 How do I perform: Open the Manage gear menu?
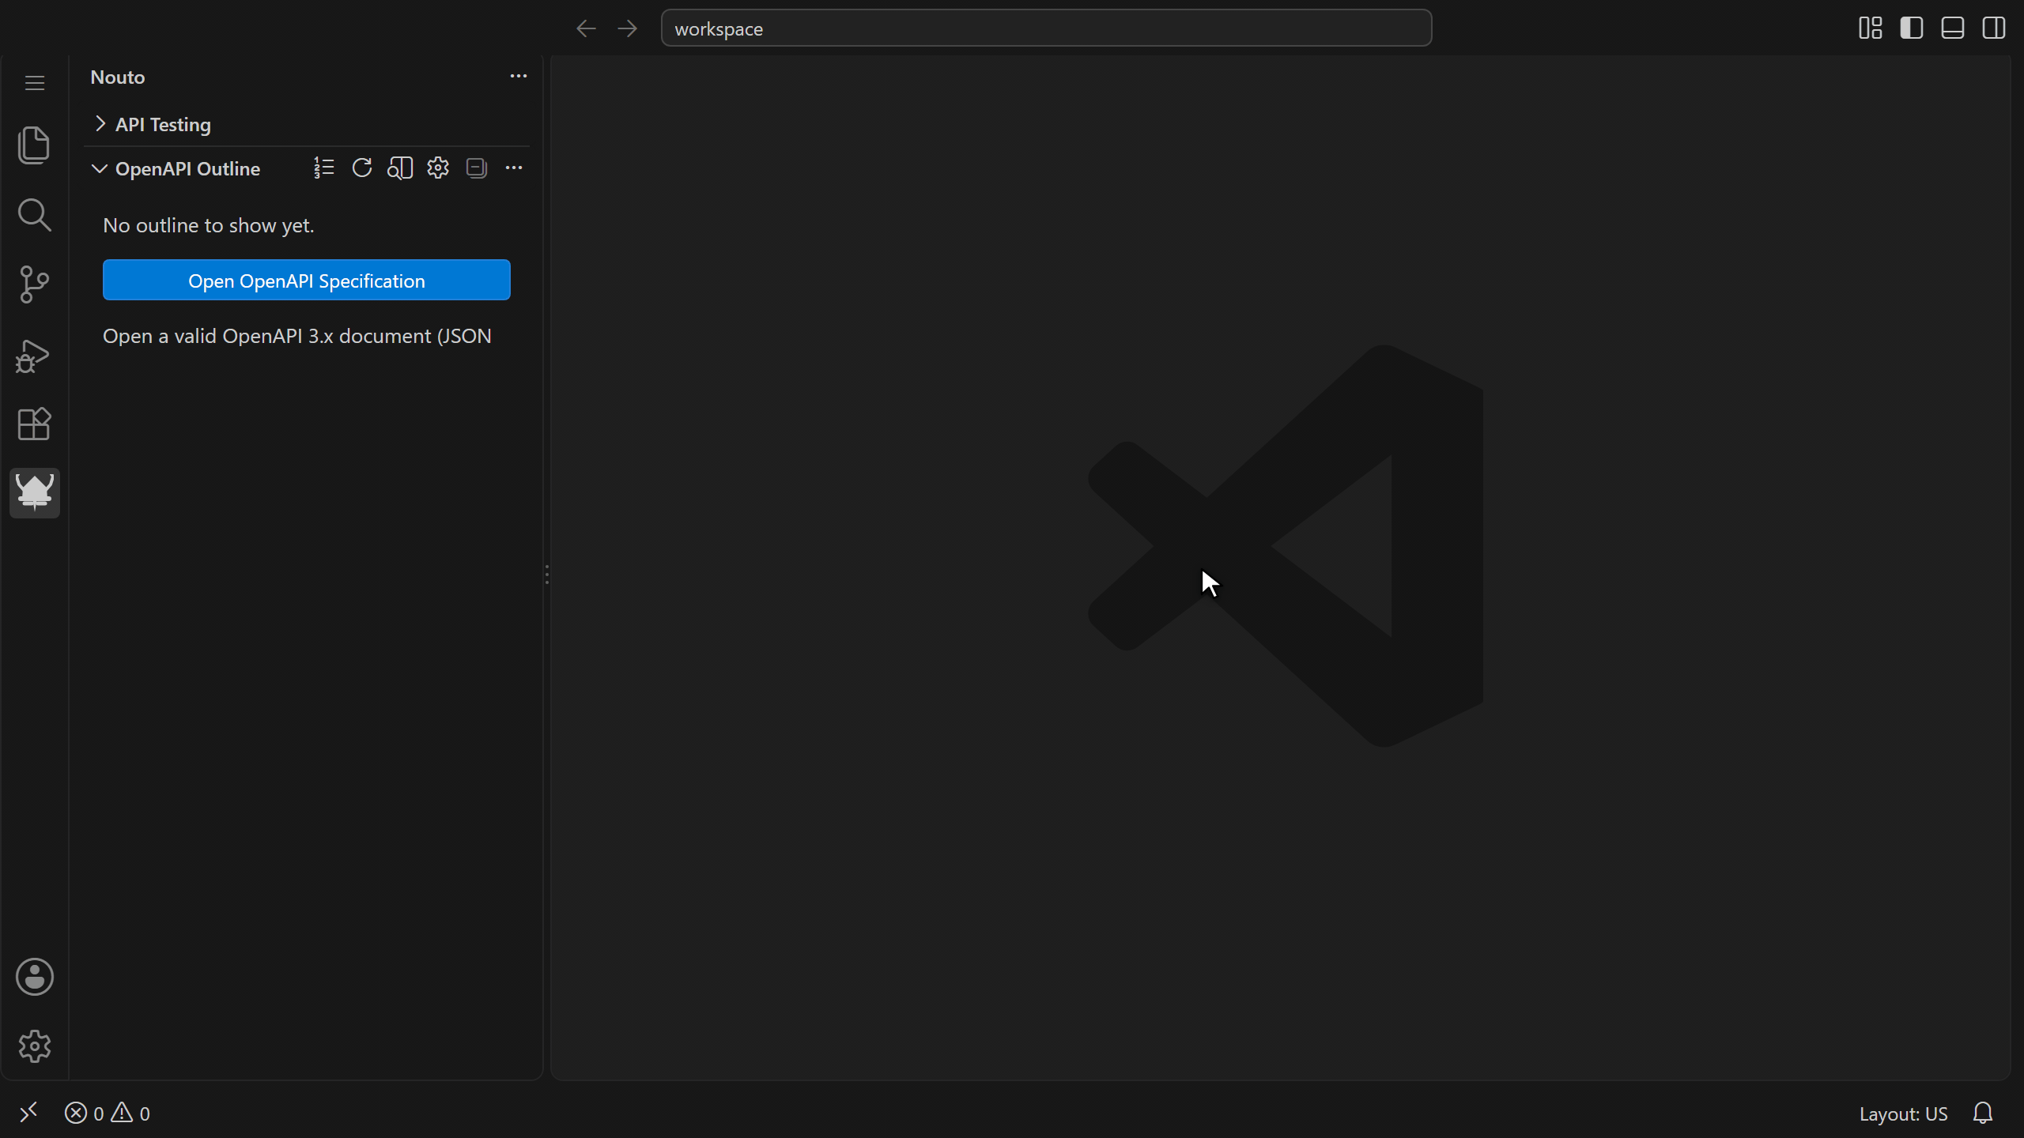[x=34, y=1046]
